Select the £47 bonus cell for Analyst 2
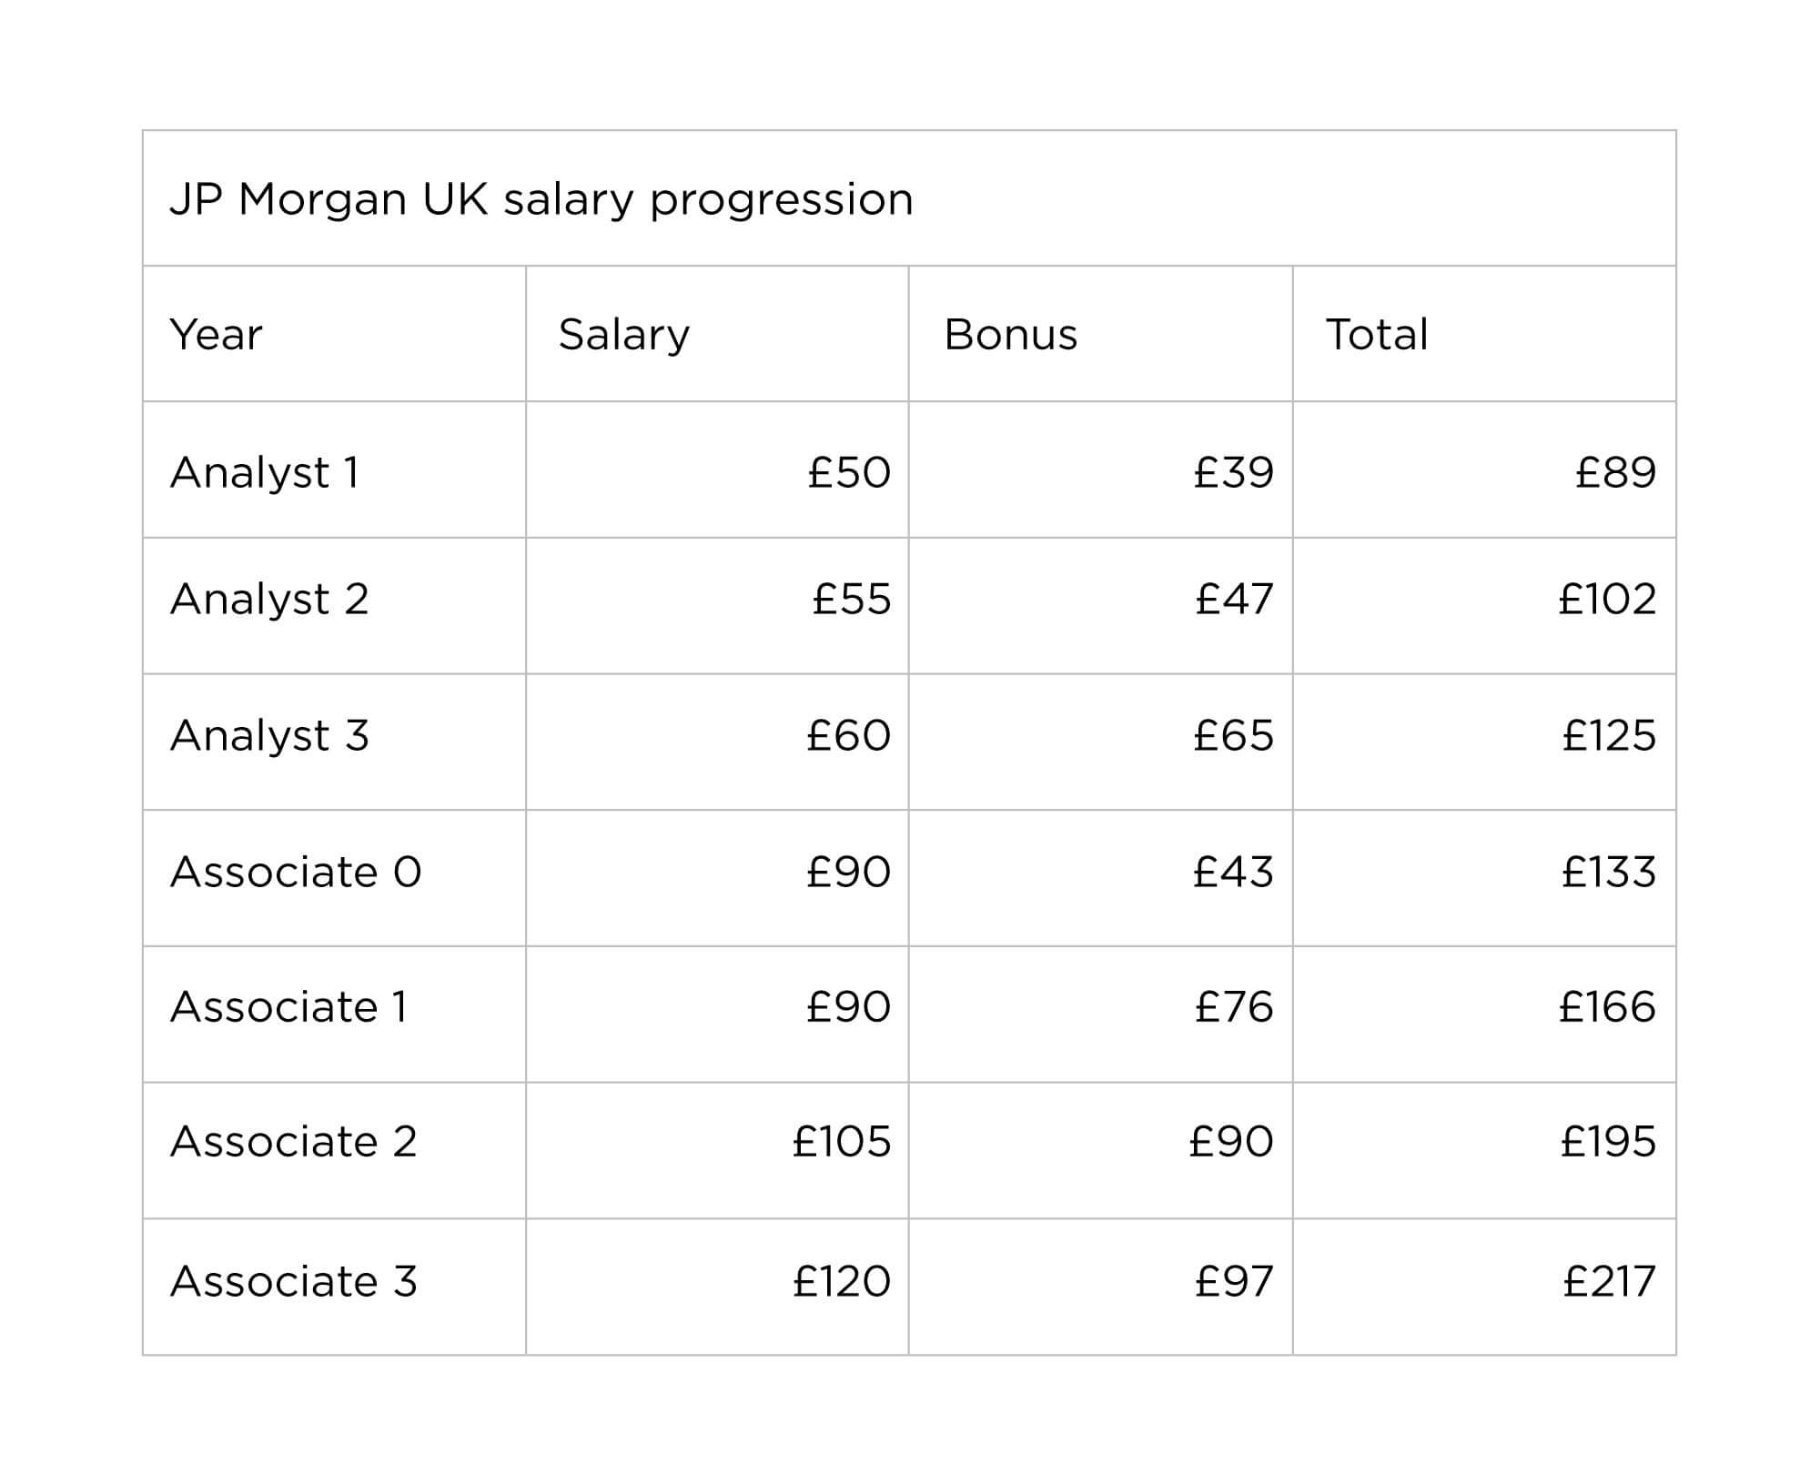Viewport: 1820px width, 1484px height. pyautogui.click(x=1234, y=599)
